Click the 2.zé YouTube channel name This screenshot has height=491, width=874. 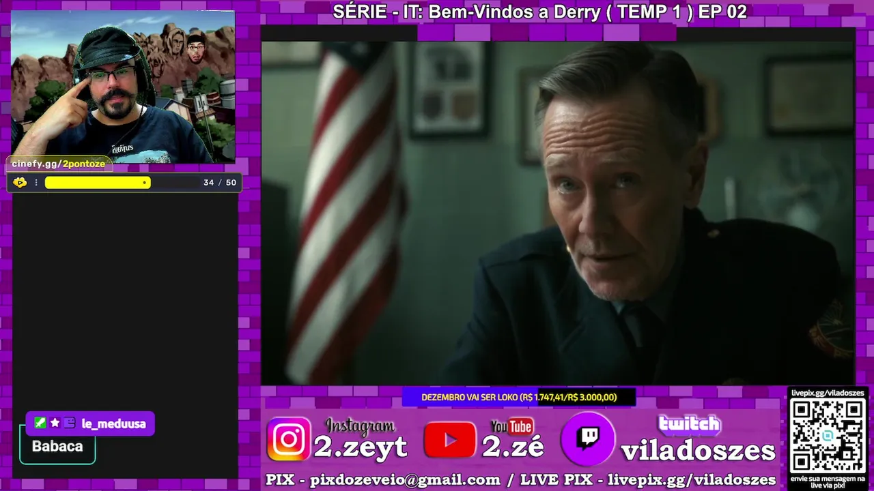(x=513, y=447)
